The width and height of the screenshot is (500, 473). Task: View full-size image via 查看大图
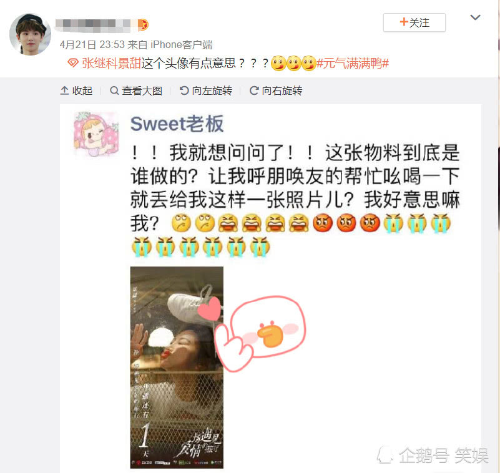point(136,91)
